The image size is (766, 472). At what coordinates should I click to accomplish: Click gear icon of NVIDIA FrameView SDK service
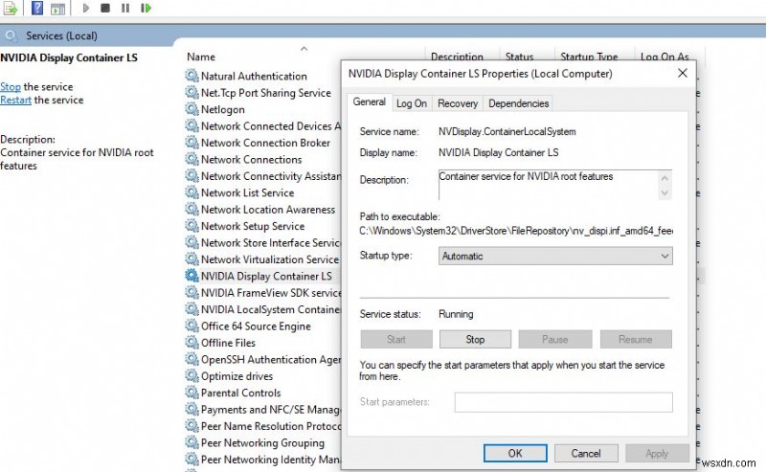click(x=191, y=292)
